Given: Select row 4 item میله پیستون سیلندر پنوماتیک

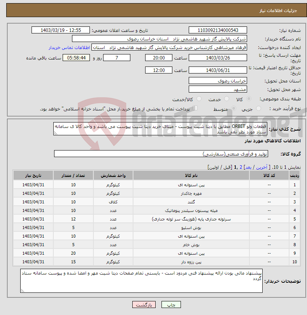Looking at the screenshot, I should click(191, 210).
